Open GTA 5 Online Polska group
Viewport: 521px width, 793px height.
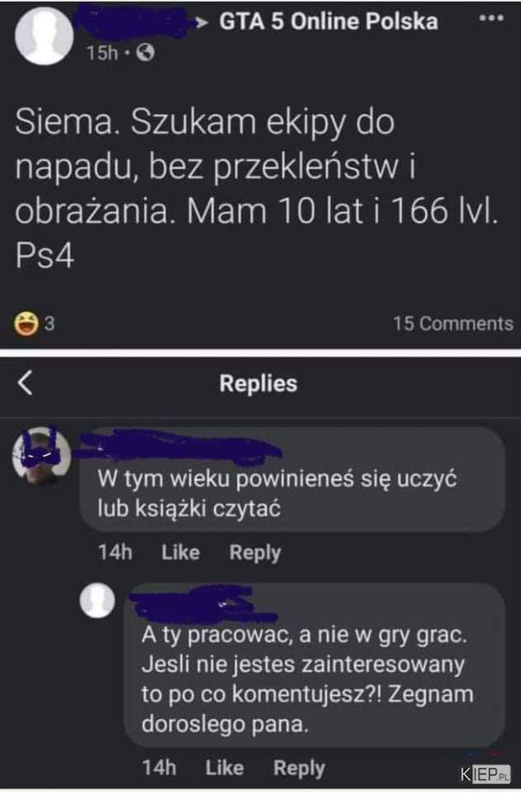(328, 21)
